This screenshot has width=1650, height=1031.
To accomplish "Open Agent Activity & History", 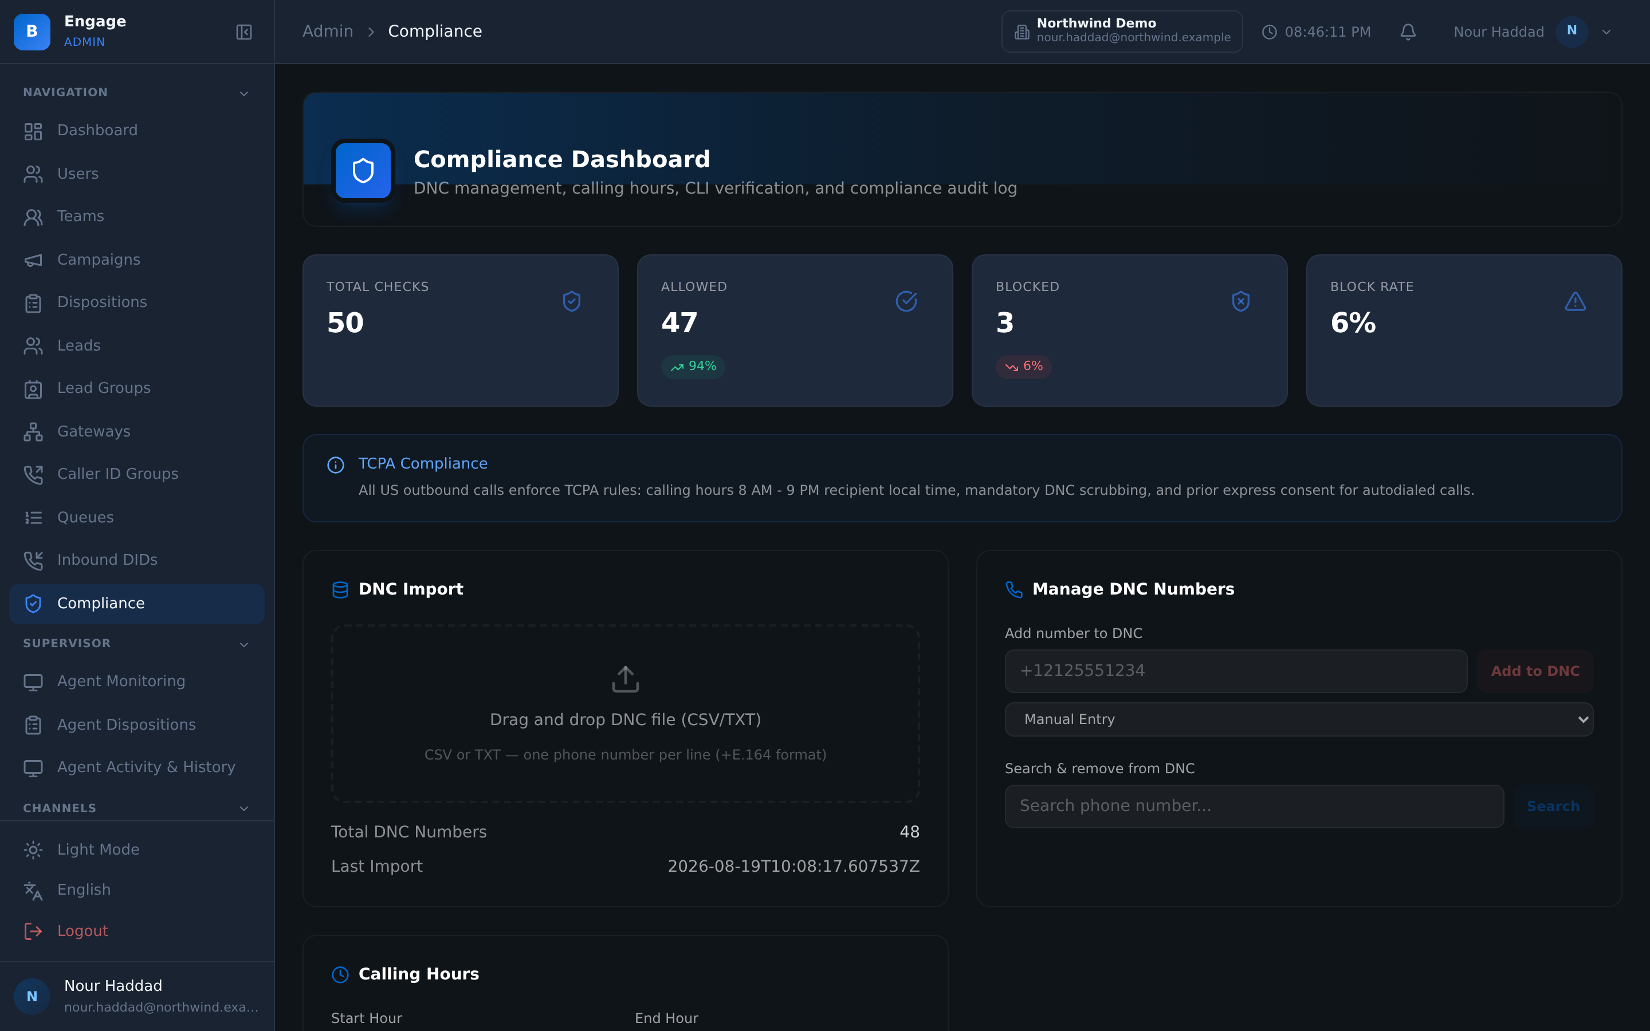I will [136, 768].
